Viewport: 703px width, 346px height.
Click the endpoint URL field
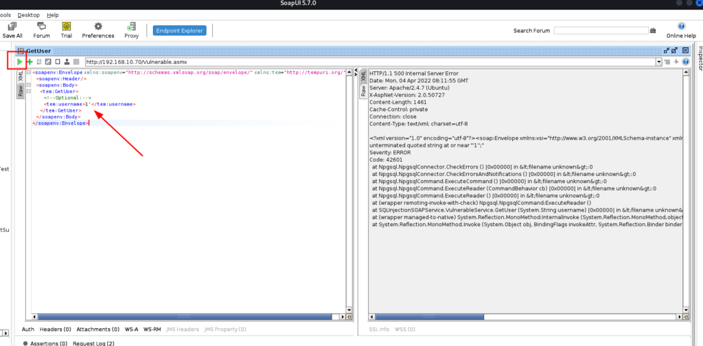point(370,62)
